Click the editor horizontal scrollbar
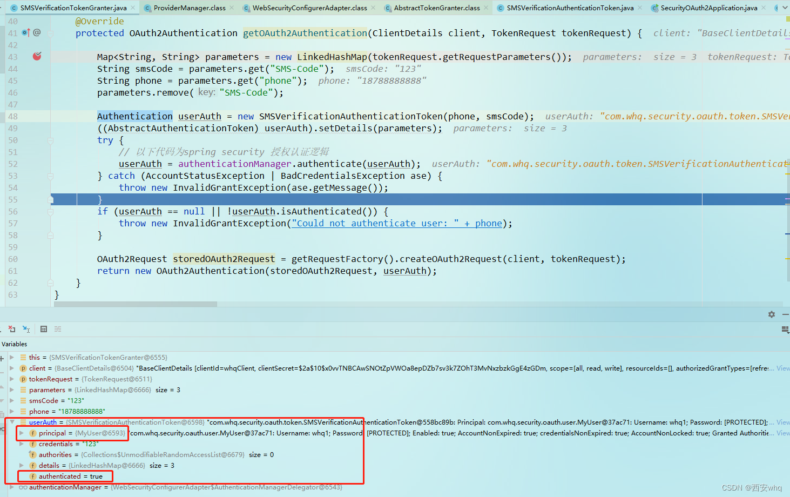This screenshot has width=790, height=497. (136, 304)
